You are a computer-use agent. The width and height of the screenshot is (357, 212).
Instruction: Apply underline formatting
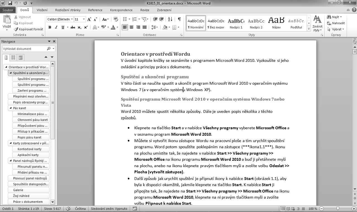coord(63,27)
